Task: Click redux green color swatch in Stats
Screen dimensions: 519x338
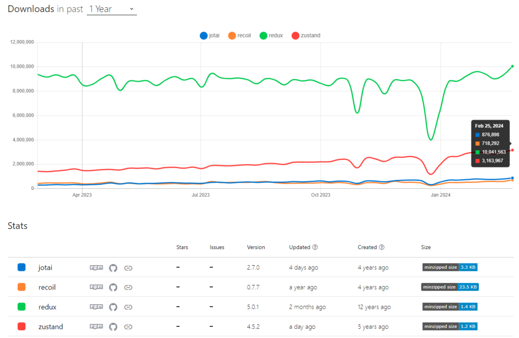Action: pyautogui.click(x=21, y=307)
